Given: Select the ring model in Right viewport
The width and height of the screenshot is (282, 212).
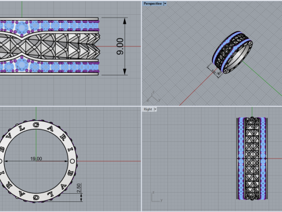Looking at the screenshot, I should (252, 158).
